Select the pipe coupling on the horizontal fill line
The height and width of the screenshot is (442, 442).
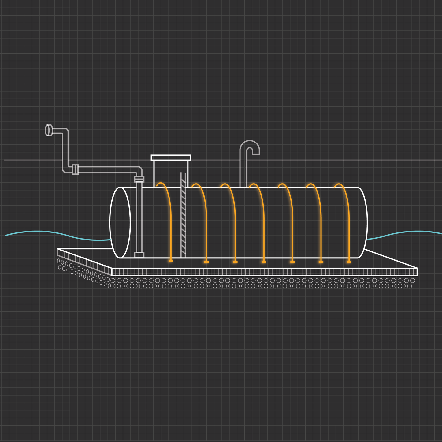click(x=75, y=169)
